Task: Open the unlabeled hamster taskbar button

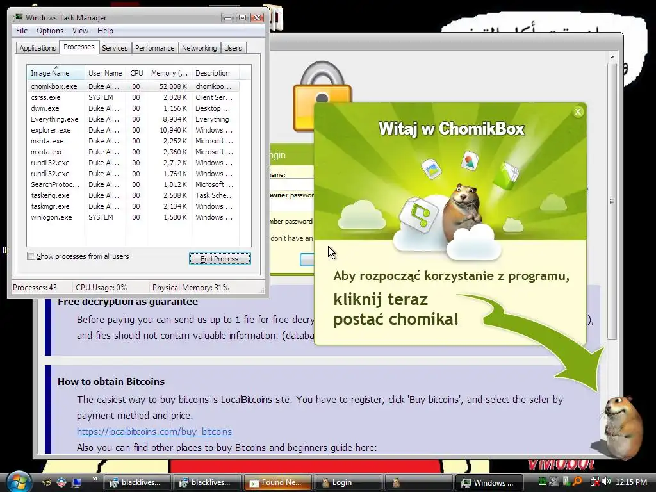Action: pos(418,482)
